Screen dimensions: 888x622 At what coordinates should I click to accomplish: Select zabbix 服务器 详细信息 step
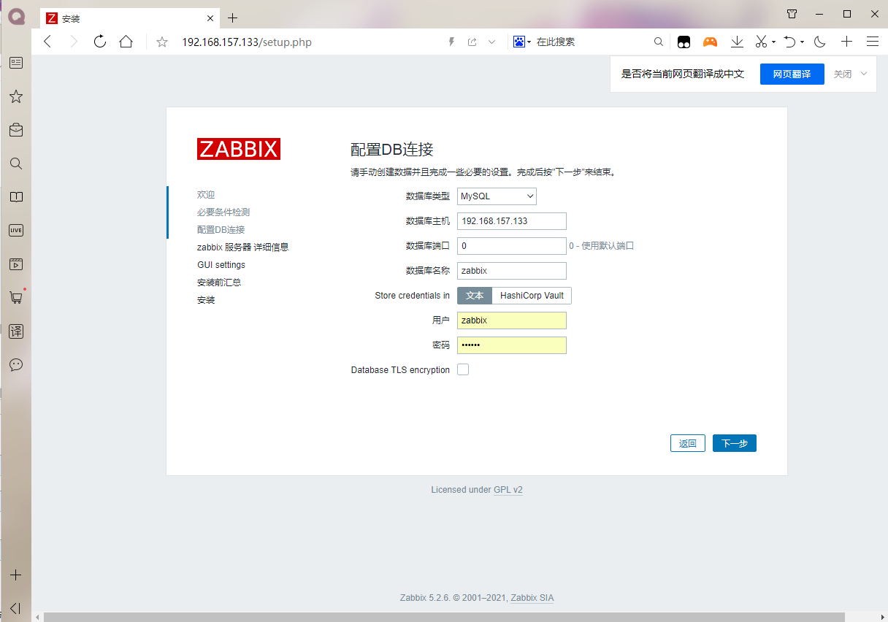(243, 247)
